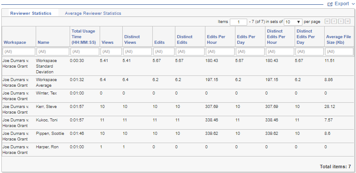Go to the last page icon

(x=347, y=22)
